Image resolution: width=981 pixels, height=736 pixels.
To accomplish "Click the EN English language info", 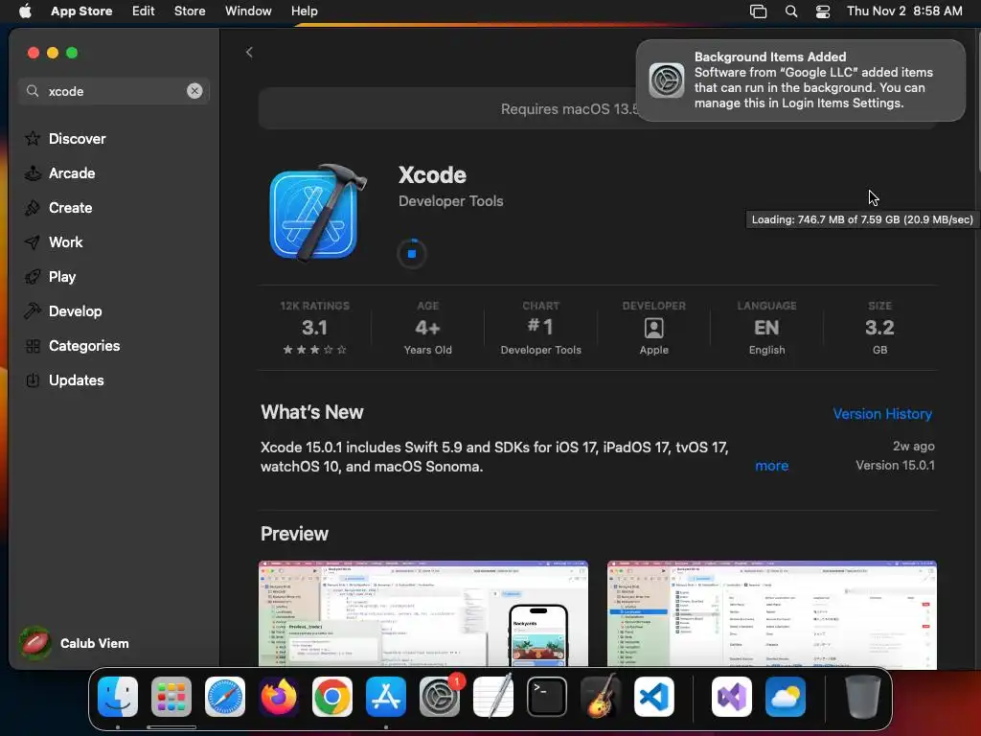I will click(766, 329).
